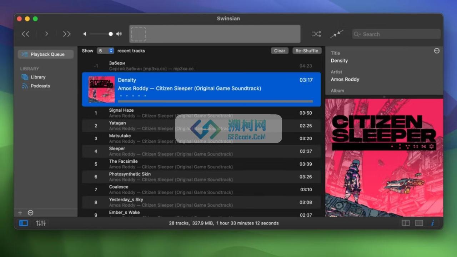
Task: Switch to the art grid view icon
Action: click(x=419, y=223)
